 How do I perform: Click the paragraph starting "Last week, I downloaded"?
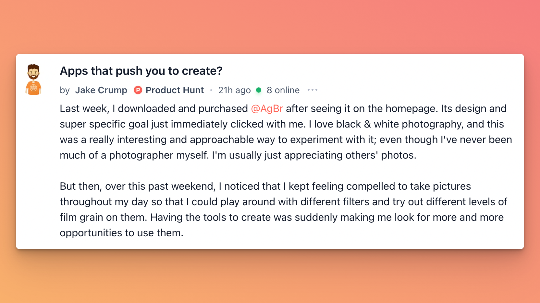click(x=286, y=132)
